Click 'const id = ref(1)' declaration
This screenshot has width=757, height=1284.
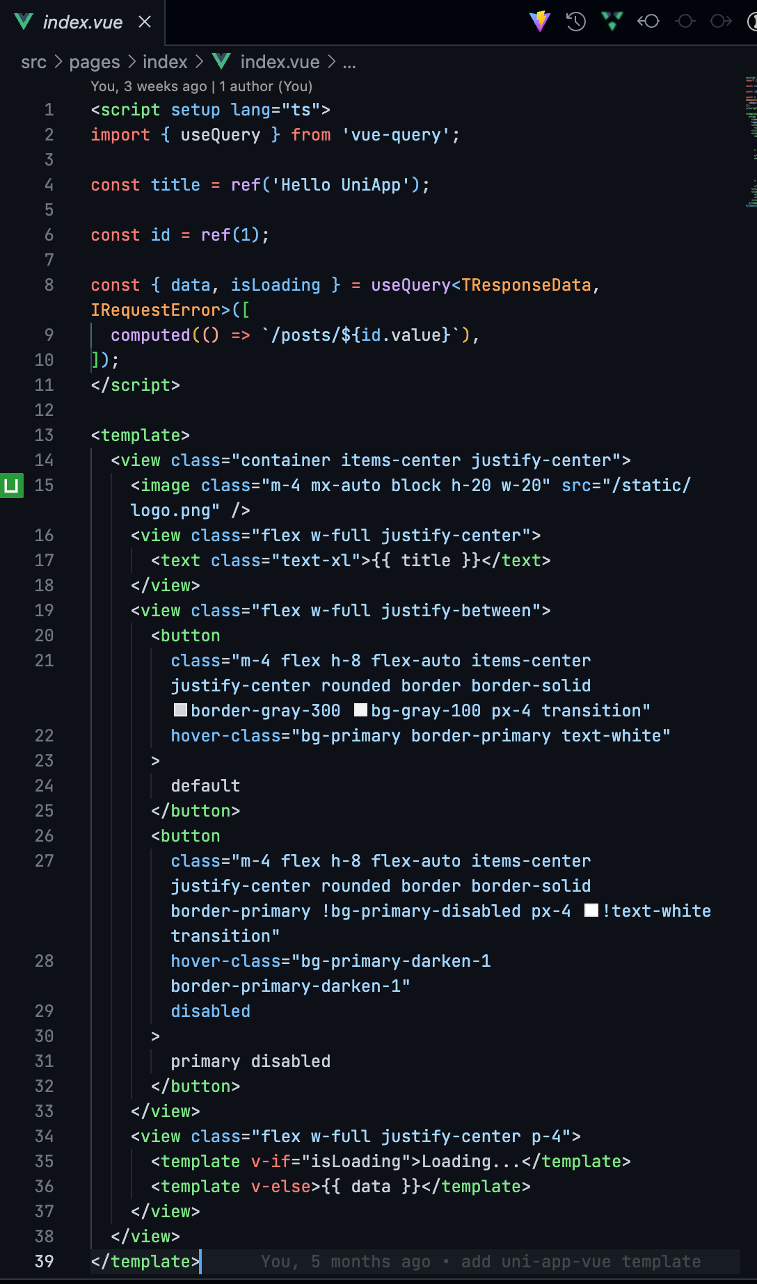[x=180, y=235]
